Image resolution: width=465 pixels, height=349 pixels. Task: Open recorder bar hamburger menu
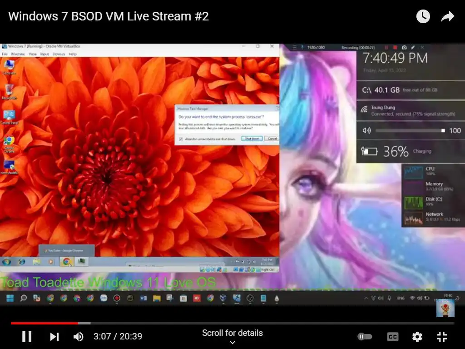(x=294, y=47)
